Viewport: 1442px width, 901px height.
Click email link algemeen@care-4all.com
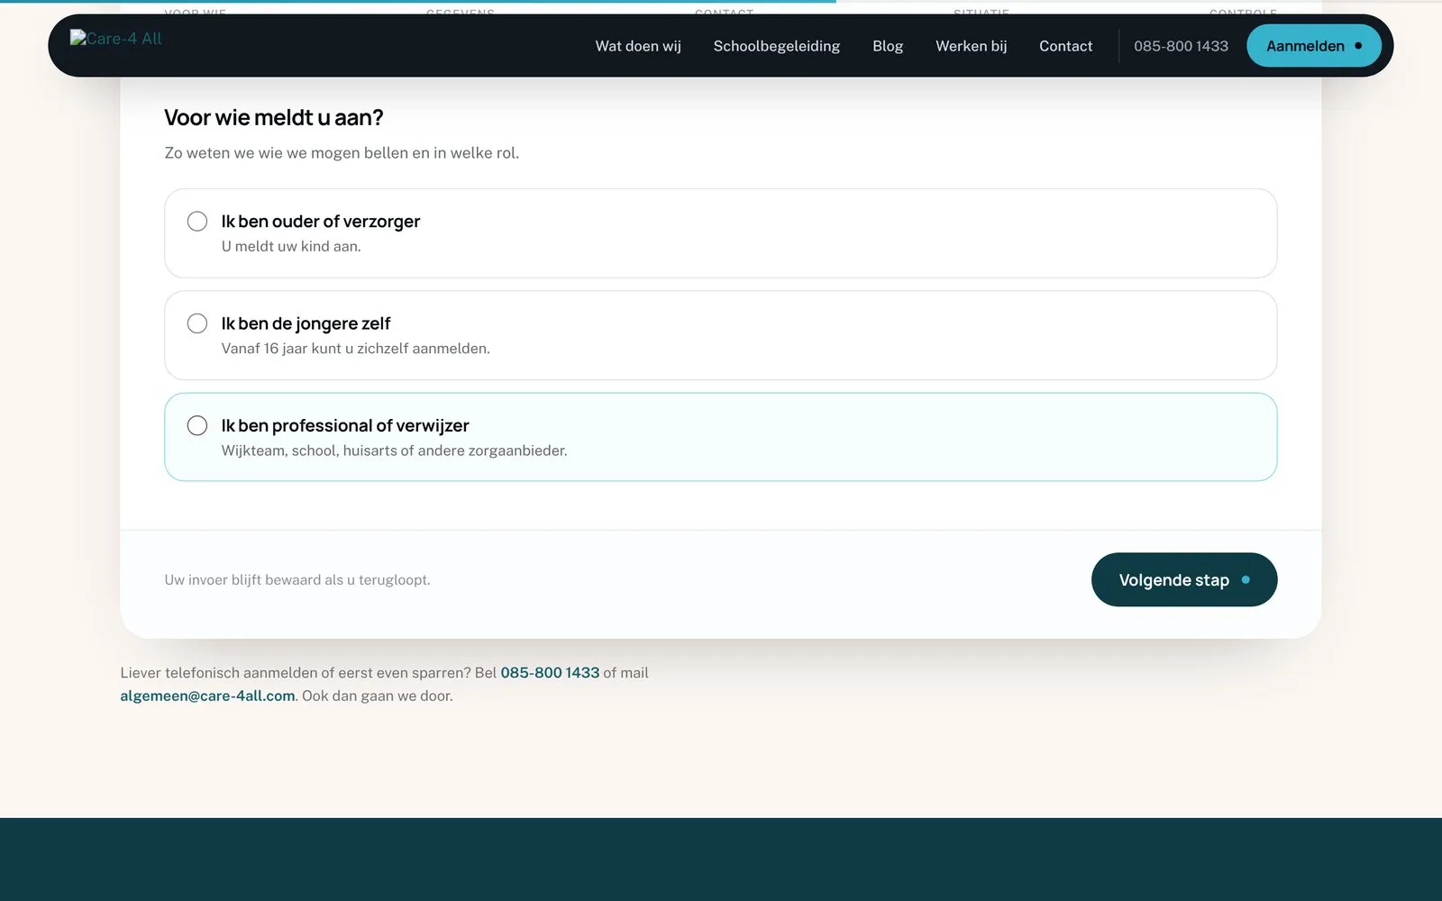(207, 696)
